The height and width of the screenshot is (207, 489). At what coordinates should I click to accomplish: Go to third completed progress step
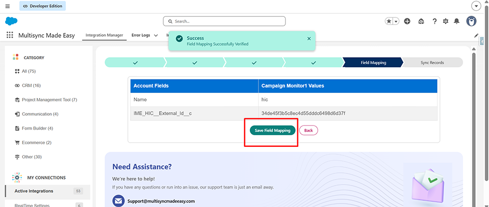click(254, 63)
